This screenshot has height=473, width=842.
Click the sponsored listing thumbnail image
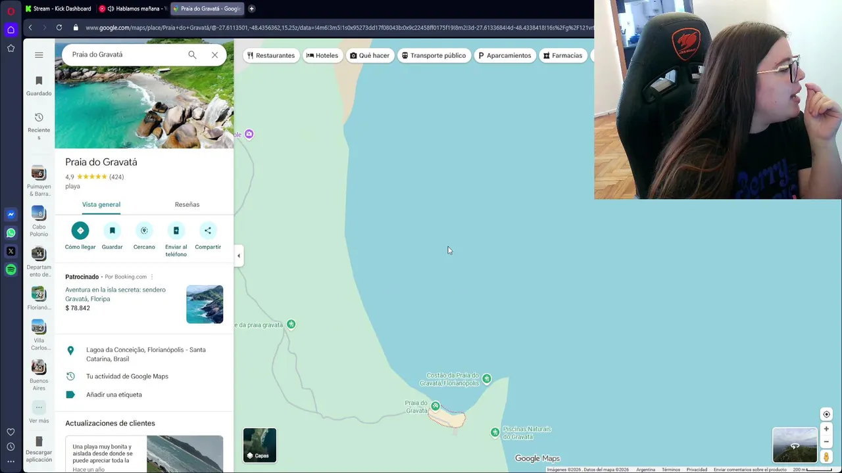205,304
